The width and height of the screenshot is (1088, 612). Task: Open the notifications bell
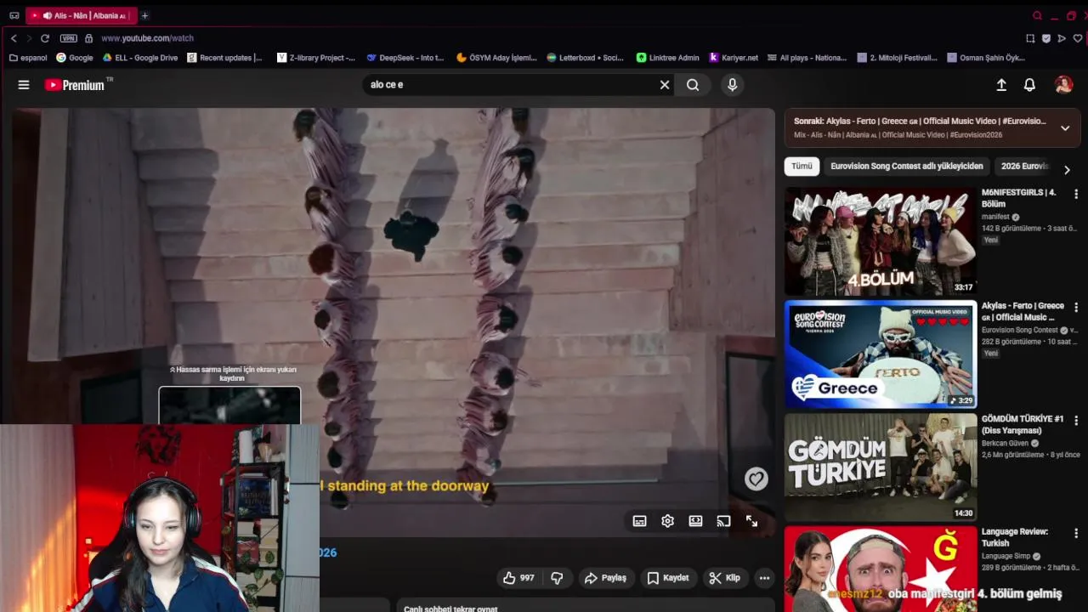click(1029, 85)
